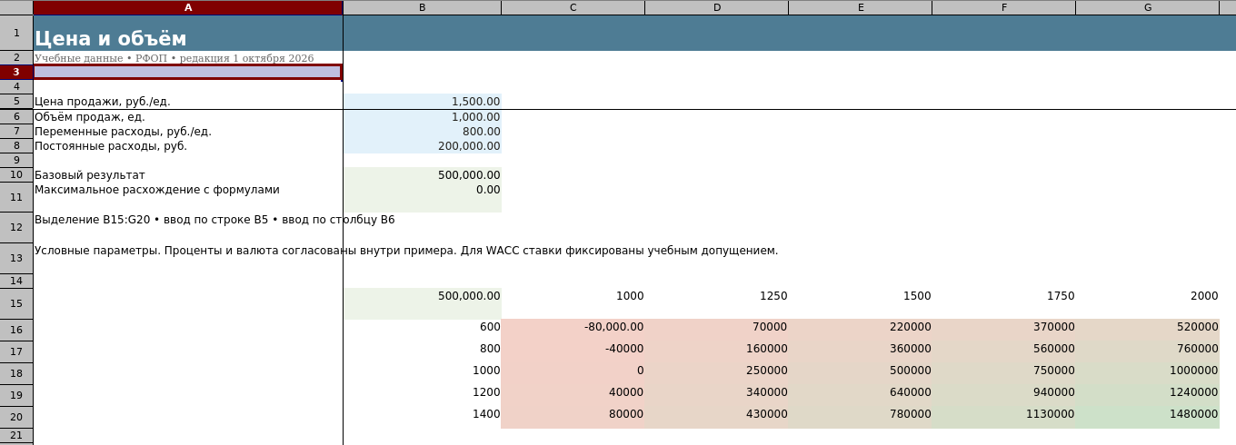
Task: Select the cell showing 430000
Action: (716, 417)
